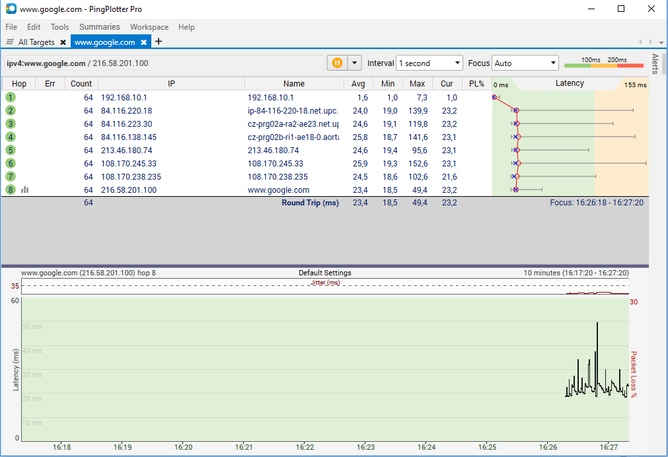668x457 pixels.
Task: Add a new target tab
Action: [x=159, y=42]
